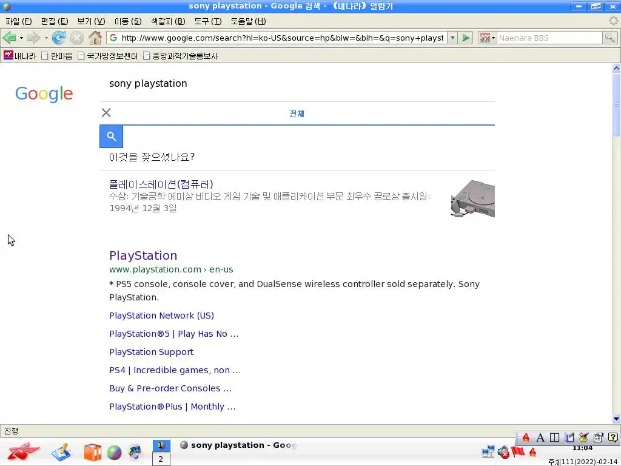Click the notebook with green pen icon
This screenshot has width=621, height=466.
coord(569,437)
